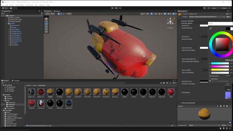Viewport: 233px width, 131px height.
Task: Click the SpecularColor white swatch
Action: pos(204,48)
